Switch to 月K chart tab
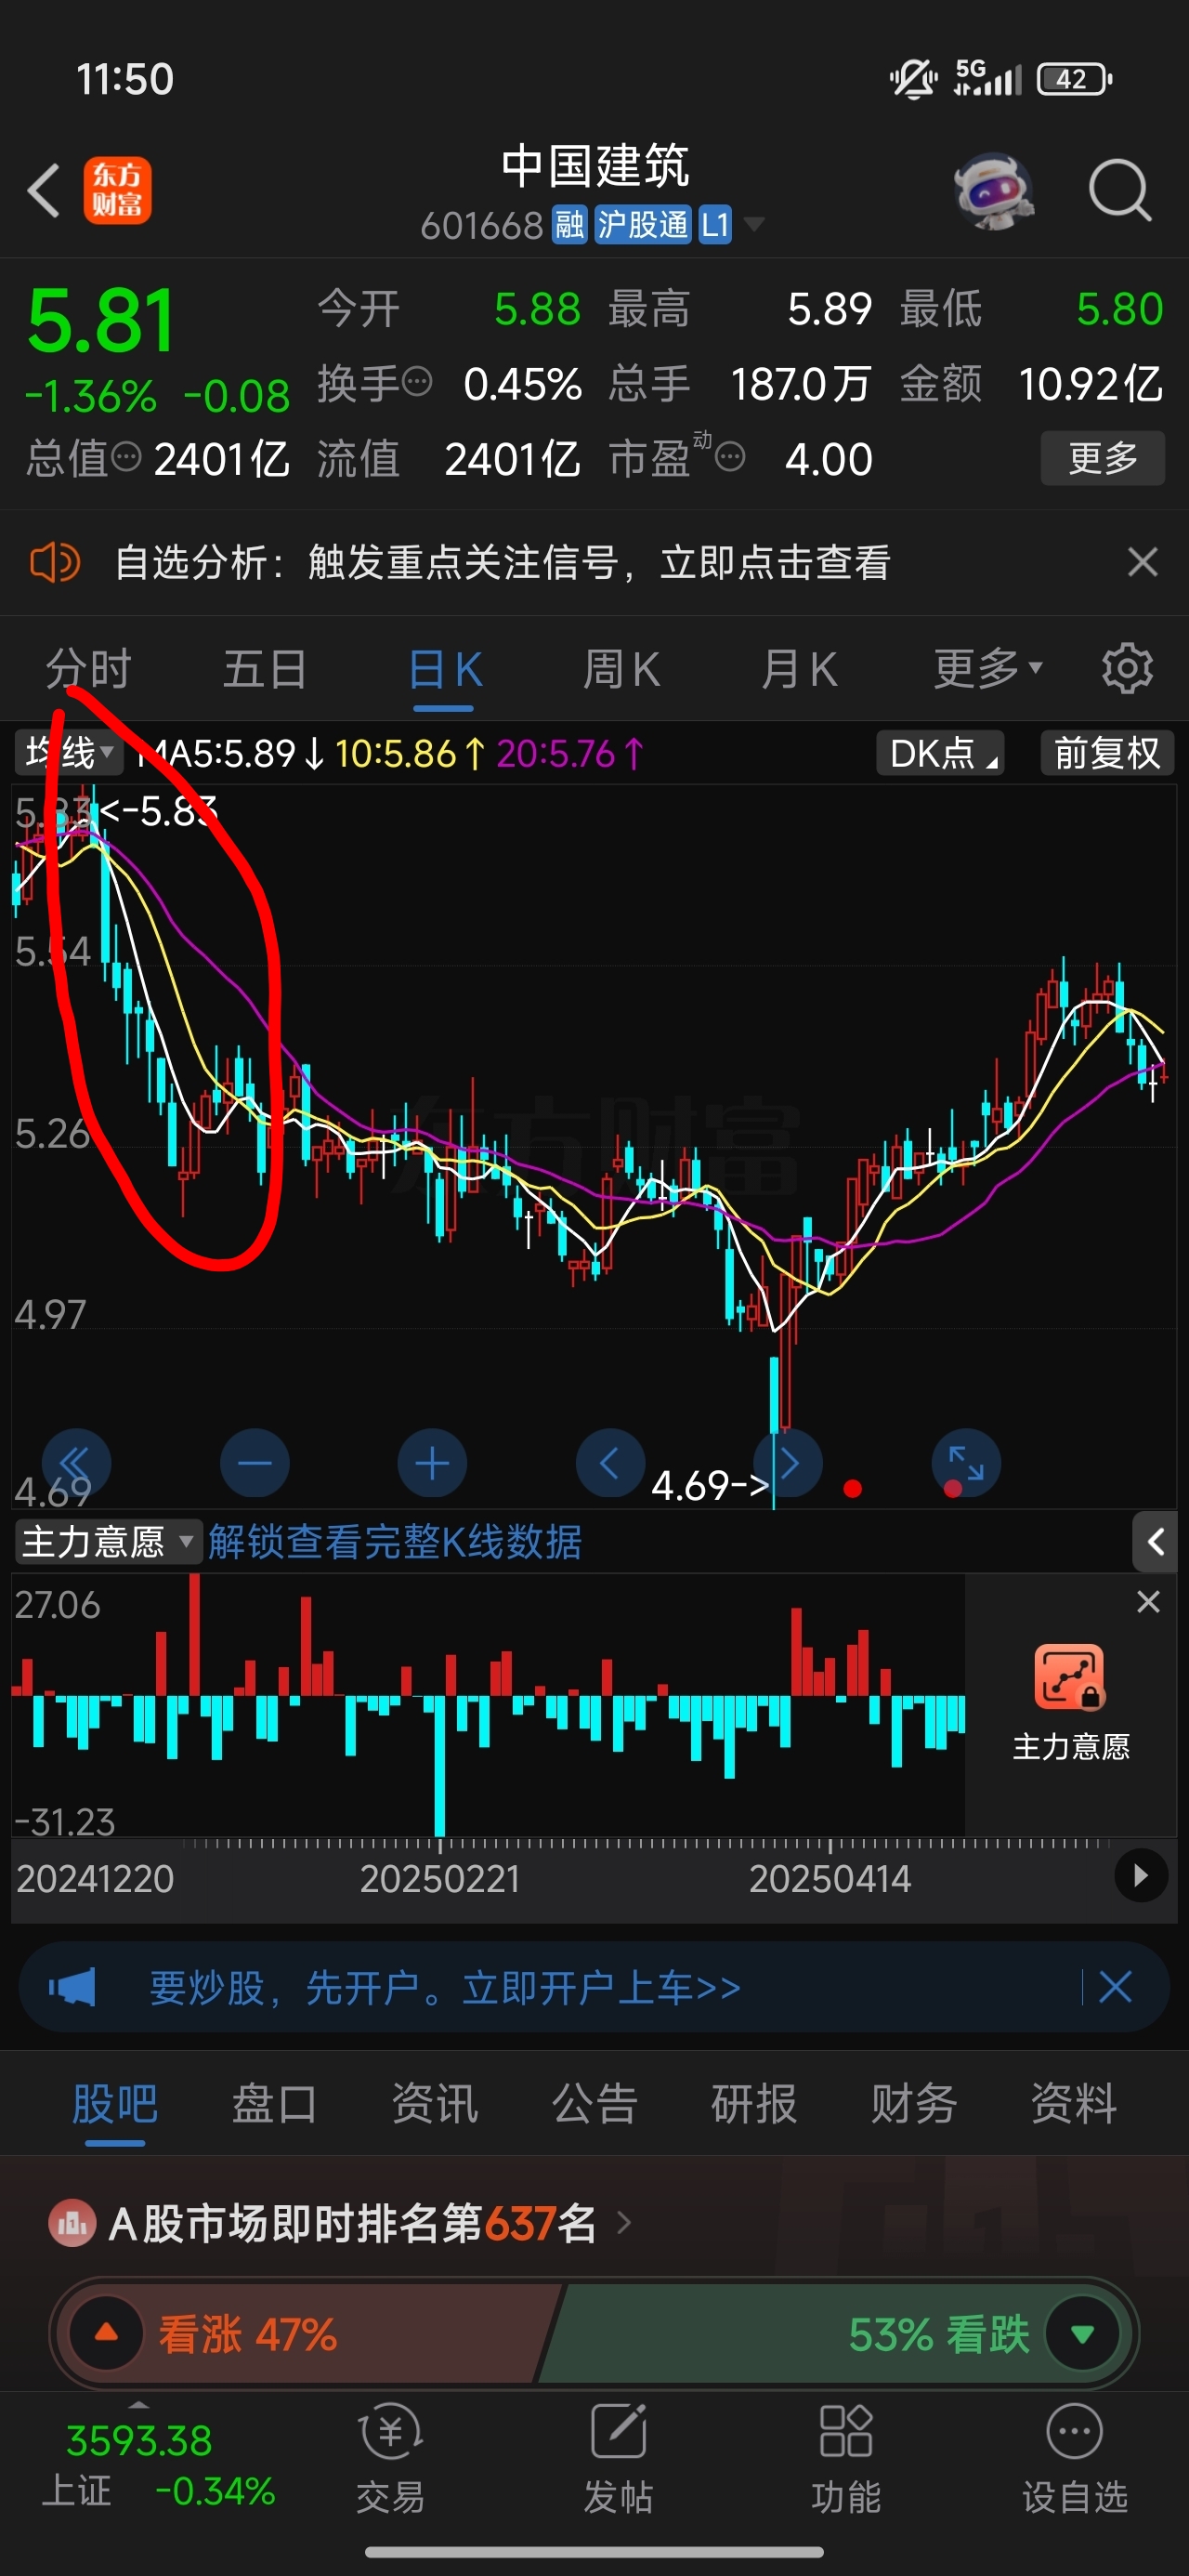 [799, 668]
